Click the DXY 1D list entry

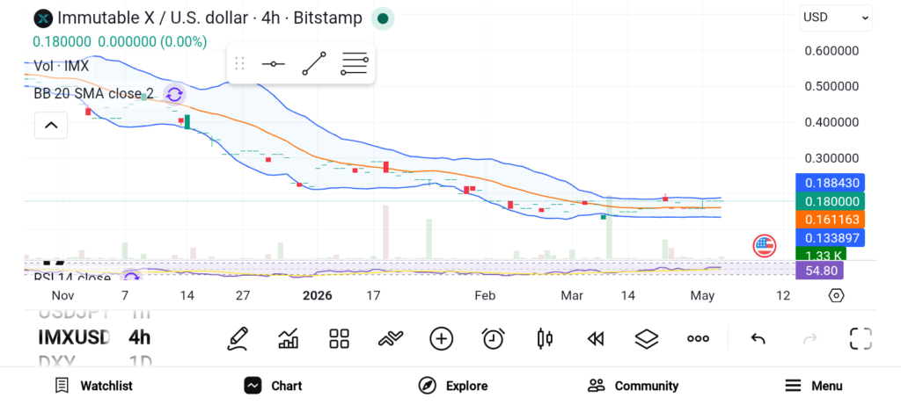click(95, 361)
